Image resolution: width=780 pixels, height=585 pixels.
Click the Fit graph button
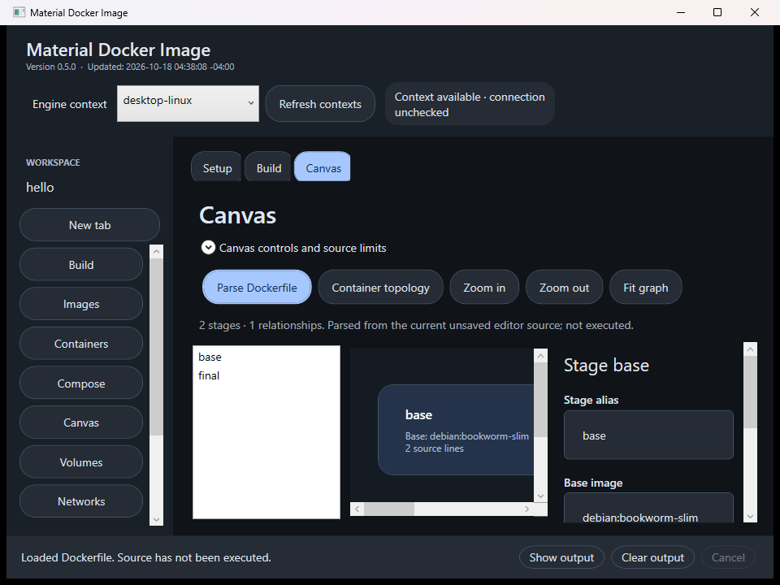pyautogui.click(x=645, y=288)
